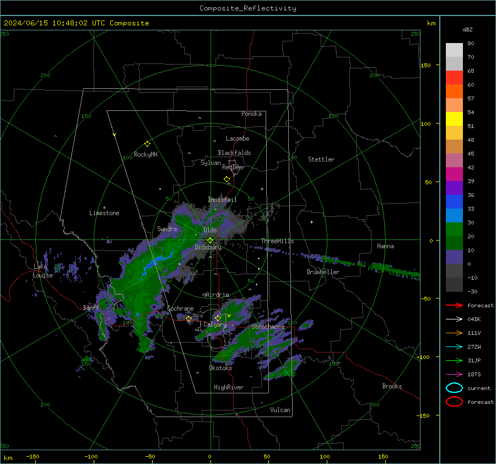Click the Drumheller label
This screenshot has height=464, width=496.
pyautogui.click(x=323, y=272)
